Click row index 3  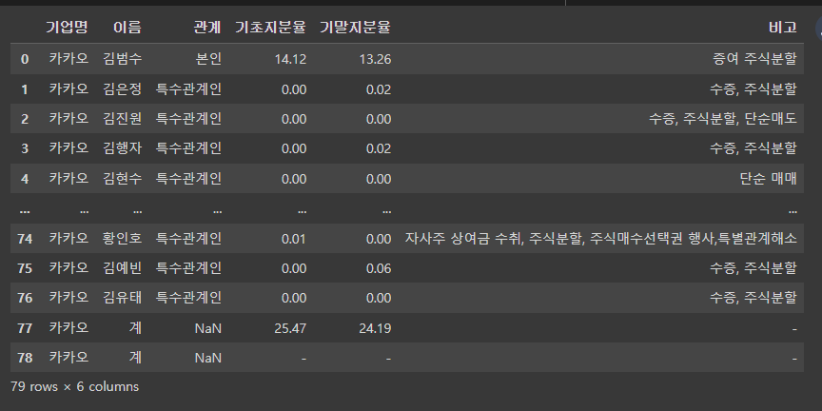point(25,148)
